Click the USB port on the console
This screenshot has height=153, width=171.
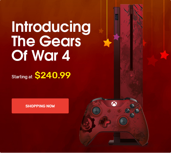point(117,17)
